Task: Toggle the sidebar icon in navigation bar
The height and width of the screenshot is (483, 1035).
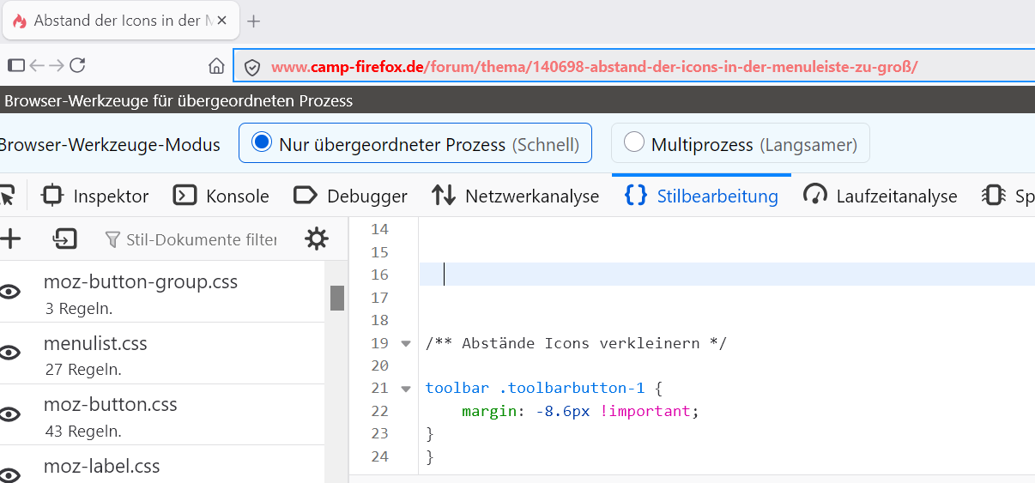Action: pos(16,65)
